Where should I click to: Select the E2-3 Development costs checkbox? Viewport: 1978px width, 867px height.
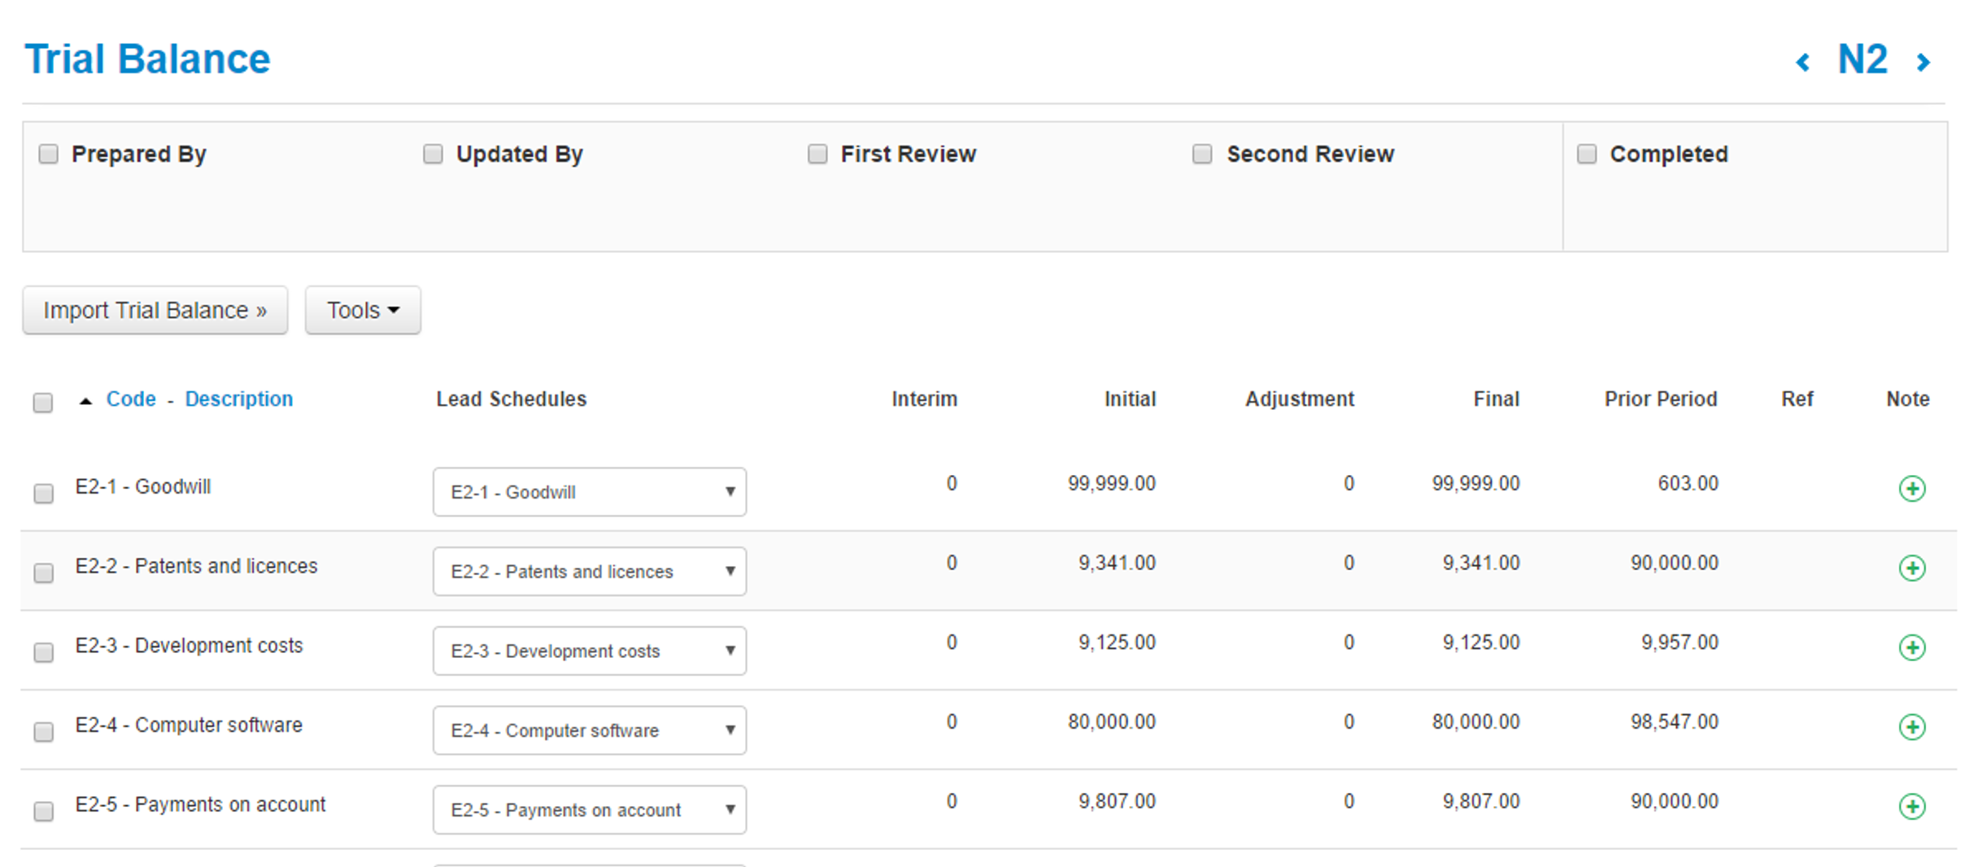[x=44, y=652]
